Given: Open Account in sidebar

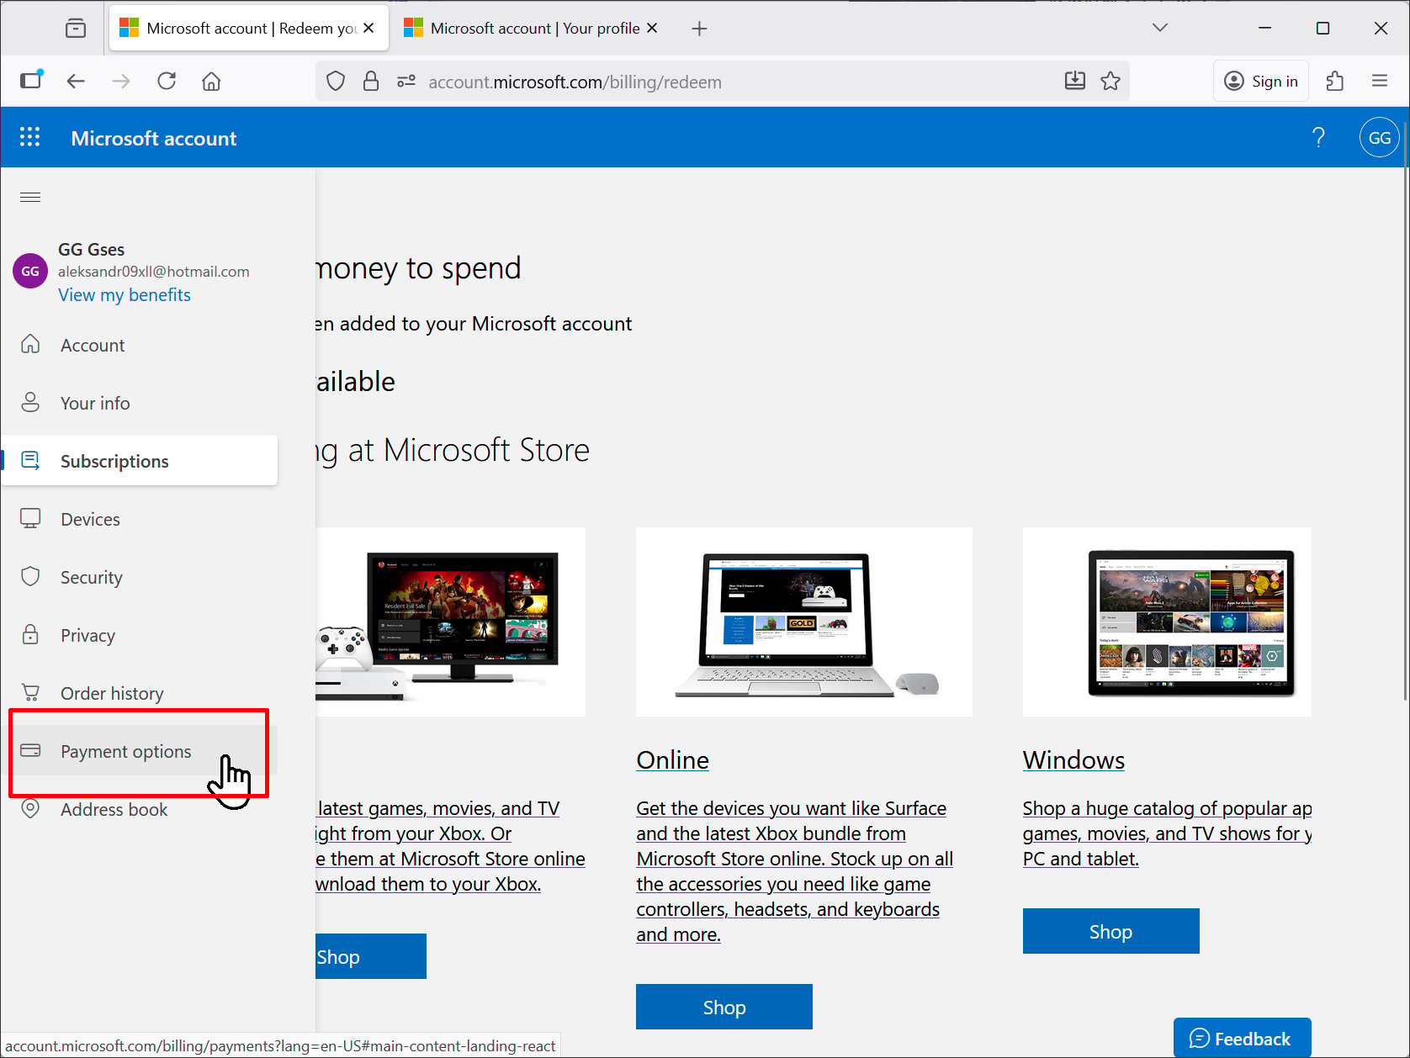Looking at the screenshot, I should pyautogui.click(x=140, y=345).
